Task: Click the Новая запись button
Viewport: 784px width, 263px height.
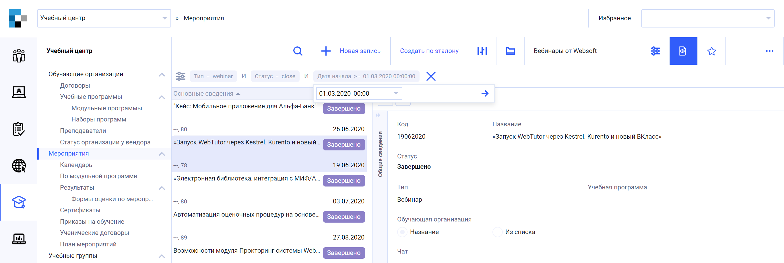Action: [x=351, y=51]
